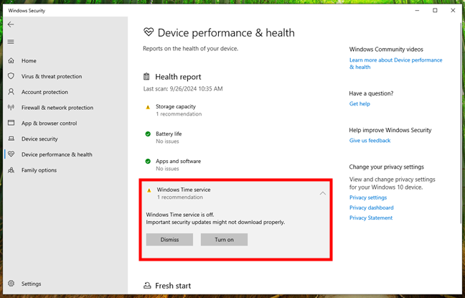Open the hamburger navigation menu
This screenshot has height=298, width=465.
[11, 42]
